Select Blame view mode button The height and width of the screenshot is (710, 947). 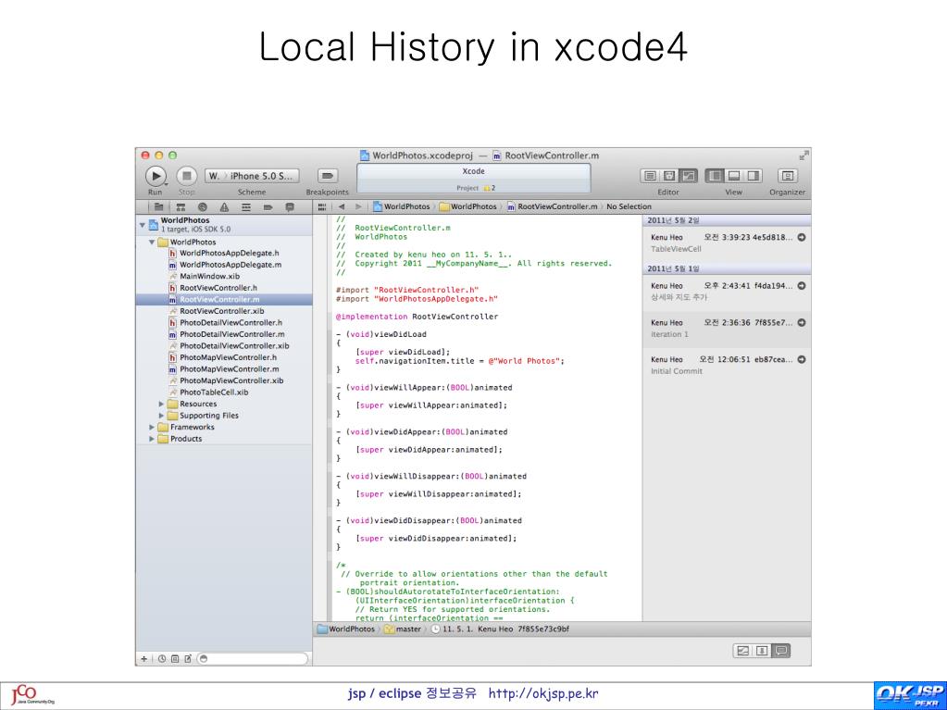coord(762,651)
